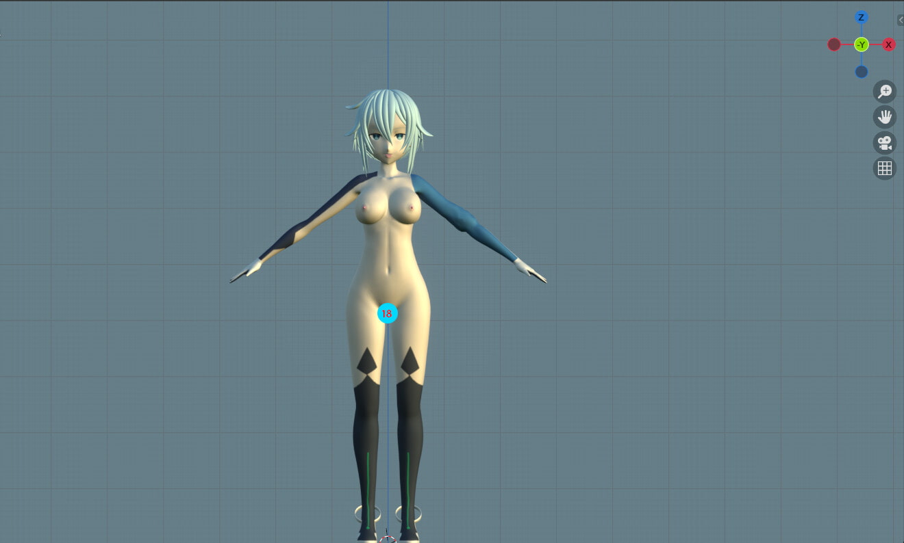Viewport: 904px width, 543px height.
Task: Click the dark blue negative Z axis handle
Action: pos(862,72)
